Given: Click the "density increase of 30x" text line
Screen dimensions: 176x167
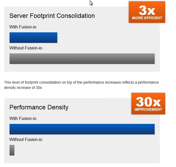Looking at the screenshot, I should tap(23, 88).
